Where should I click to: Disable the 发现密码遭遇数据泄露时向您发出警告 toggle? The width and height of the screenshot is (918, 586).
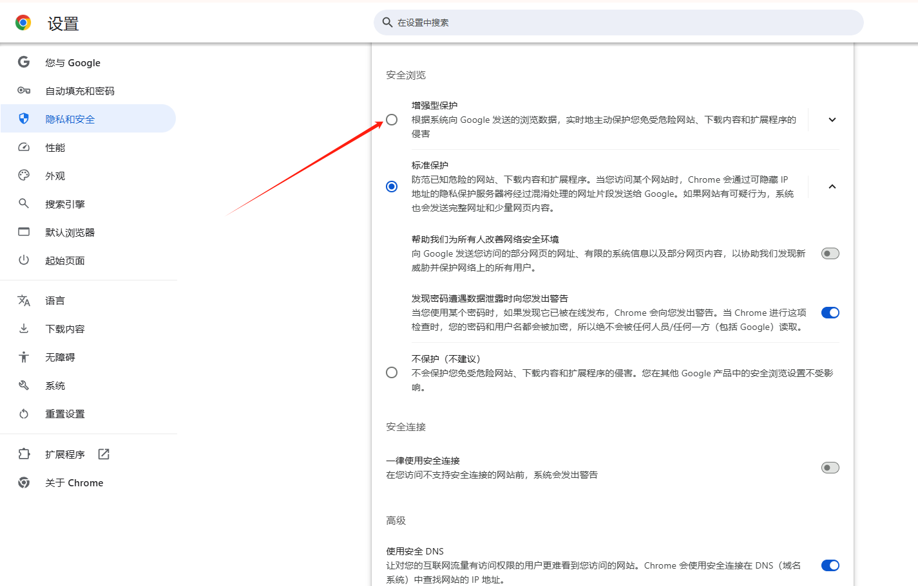point(830,313)
